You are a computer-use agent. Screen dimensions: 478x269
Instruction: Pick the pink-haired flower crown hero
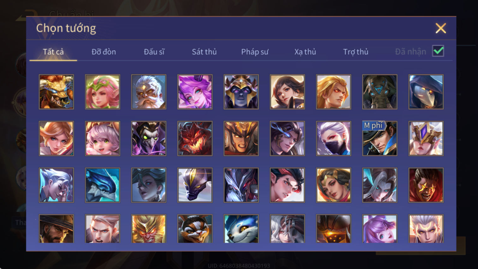(103, 92)
